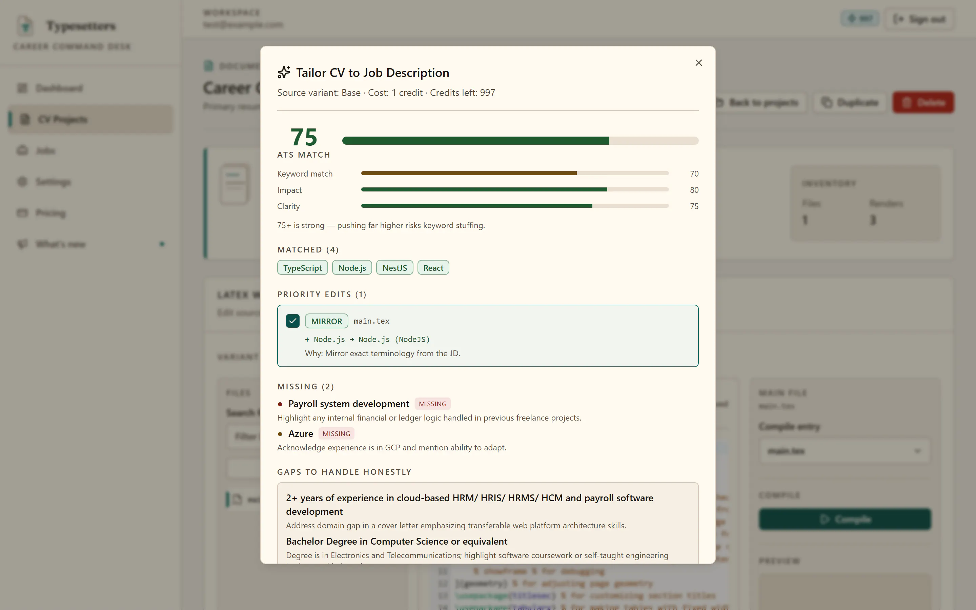Click the Bachelor Degree in Computer Science gap
Viewport: 976px width, 610px height.
(396, 541)
